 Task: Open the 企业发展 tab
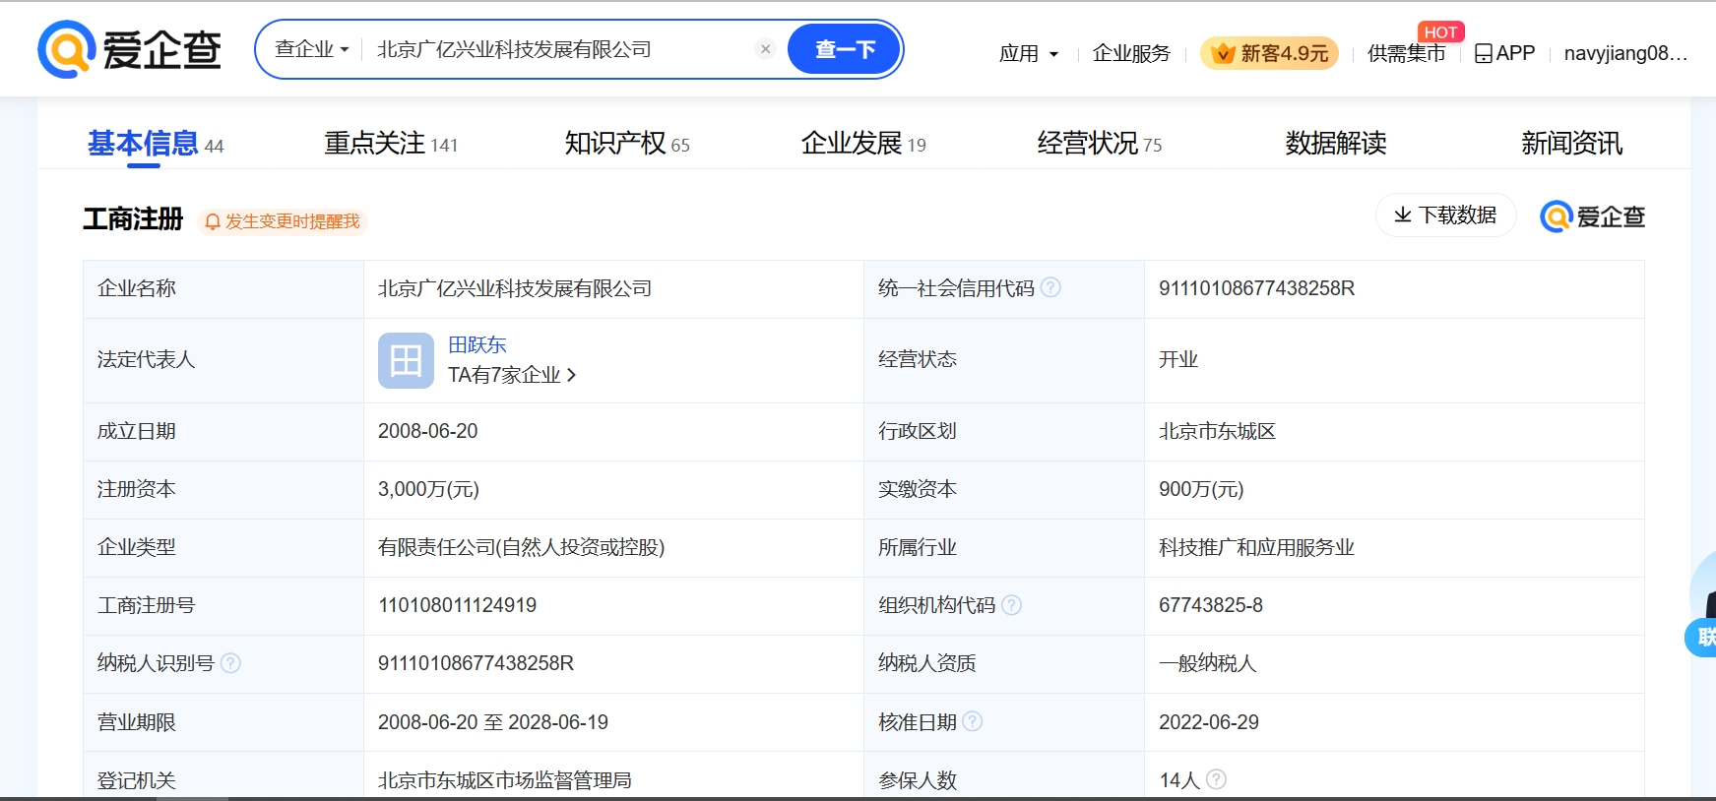coord(863,144)
